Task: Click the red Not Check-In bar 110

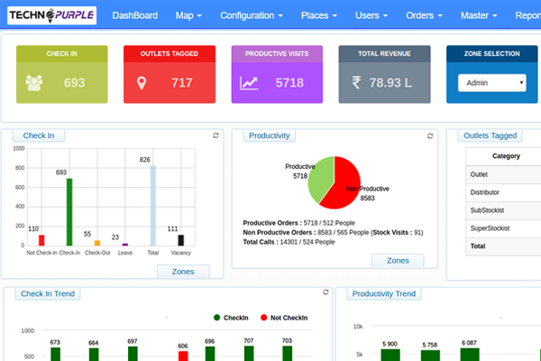Action: point(41,240)
